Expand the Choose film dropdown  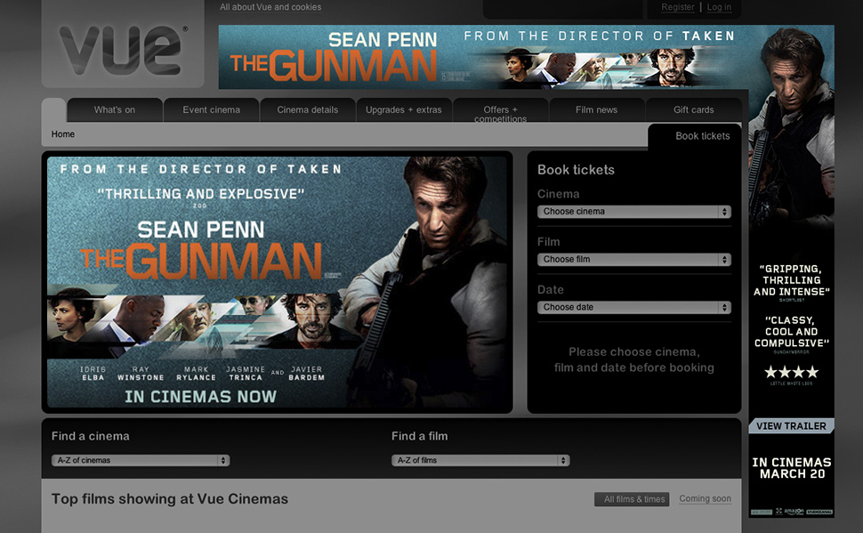coord(634,259)
